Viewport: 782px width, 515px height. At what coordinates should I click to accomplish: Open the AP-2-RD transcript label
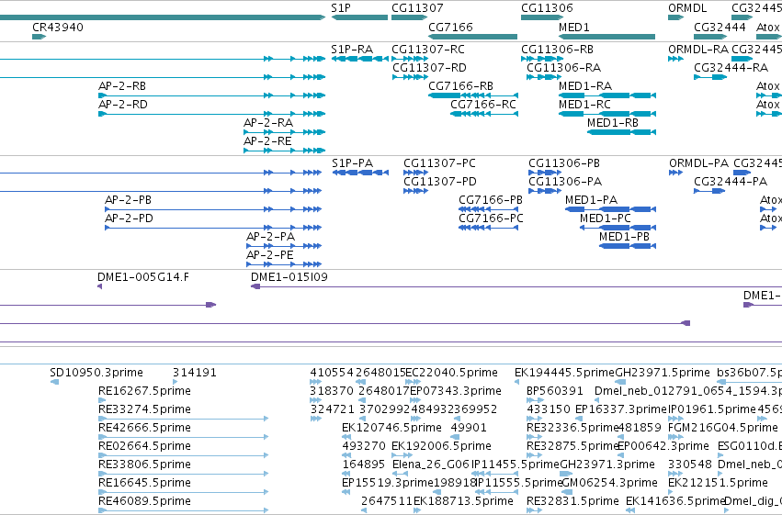123,104
